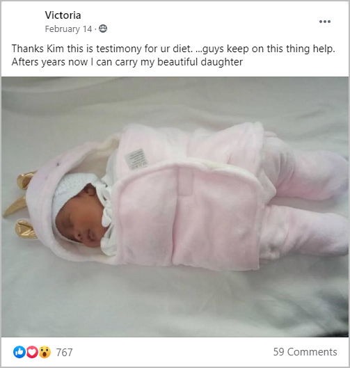Image resolution: width=350 pixels, height=368 pixels.
Task: Click the red heart reaction icon
Action: [32, 352]
